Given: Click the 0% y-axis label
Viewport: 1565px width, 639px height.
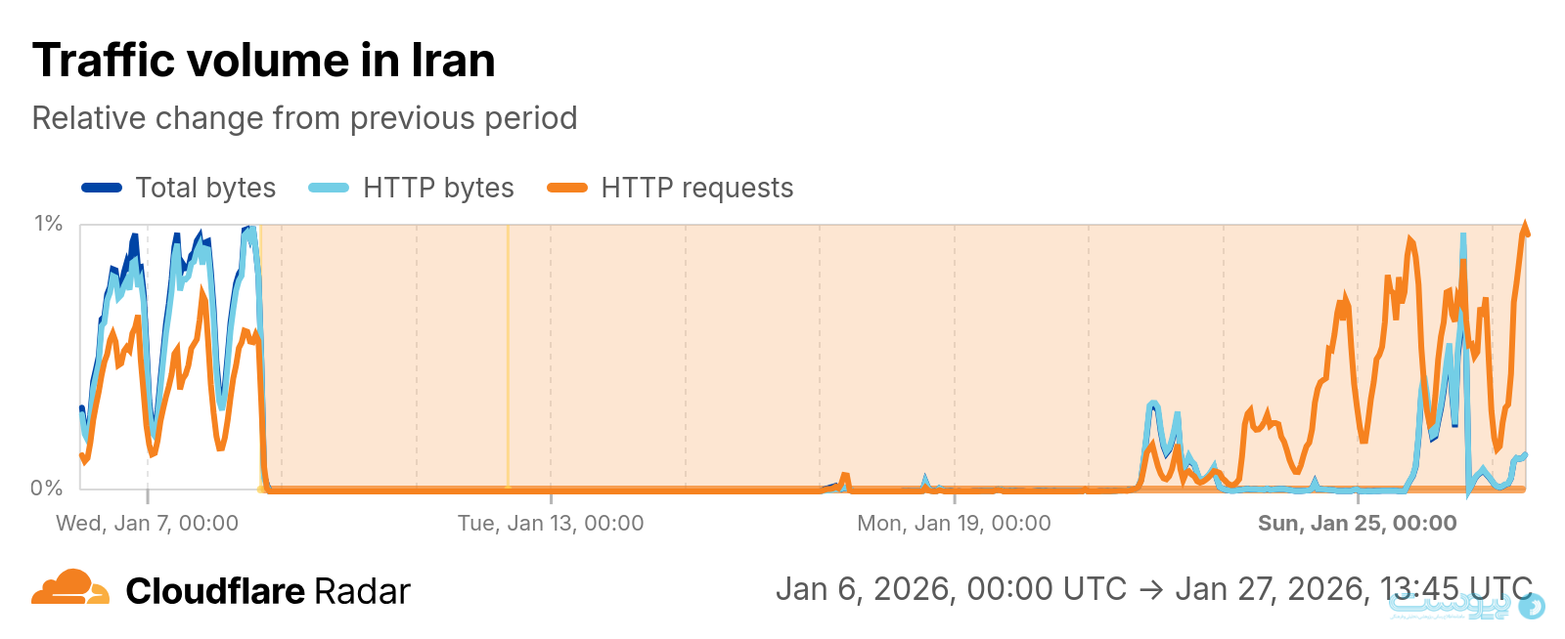Looking at the screenshot, I should [46, 488].
